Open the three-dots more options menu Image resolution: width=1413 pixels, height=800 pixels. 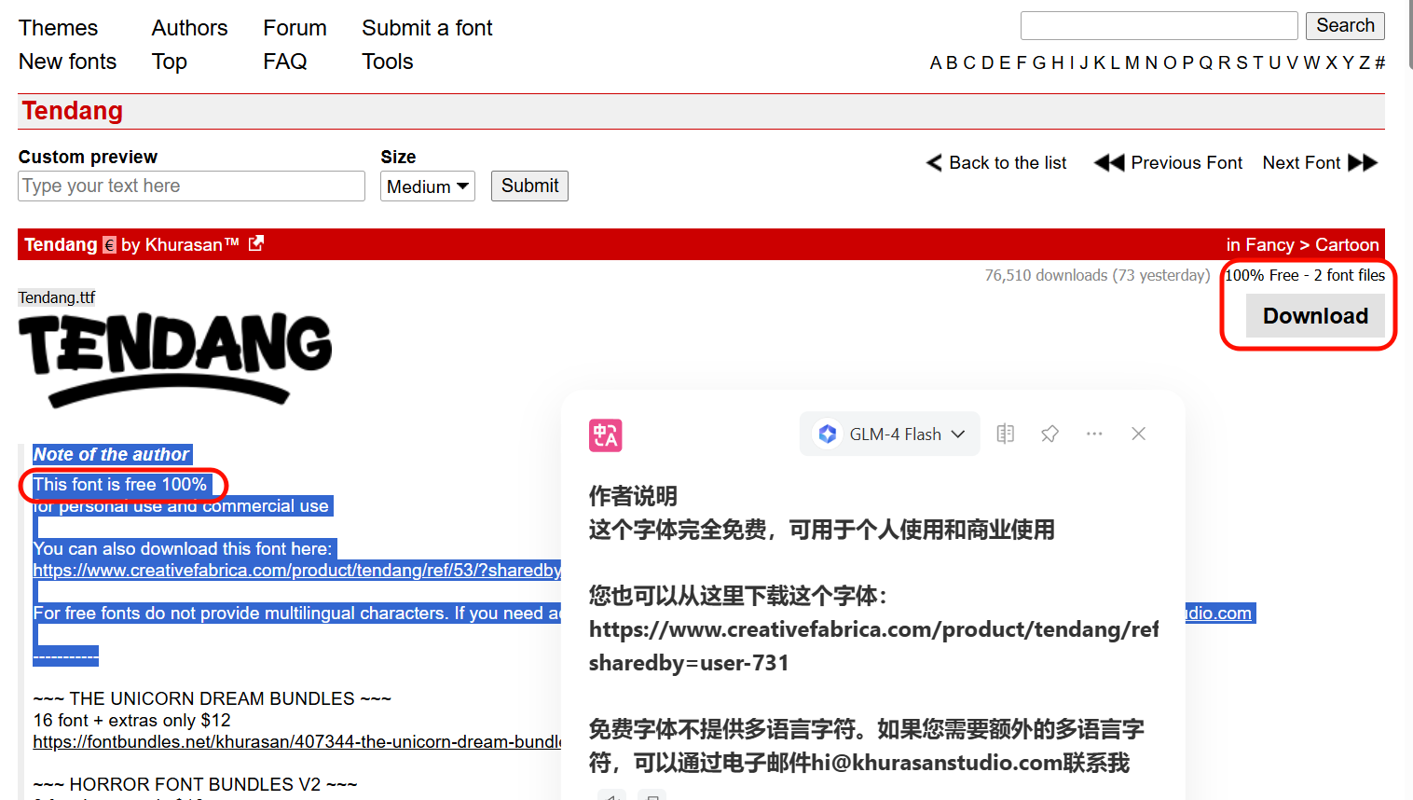[1094, 434]
